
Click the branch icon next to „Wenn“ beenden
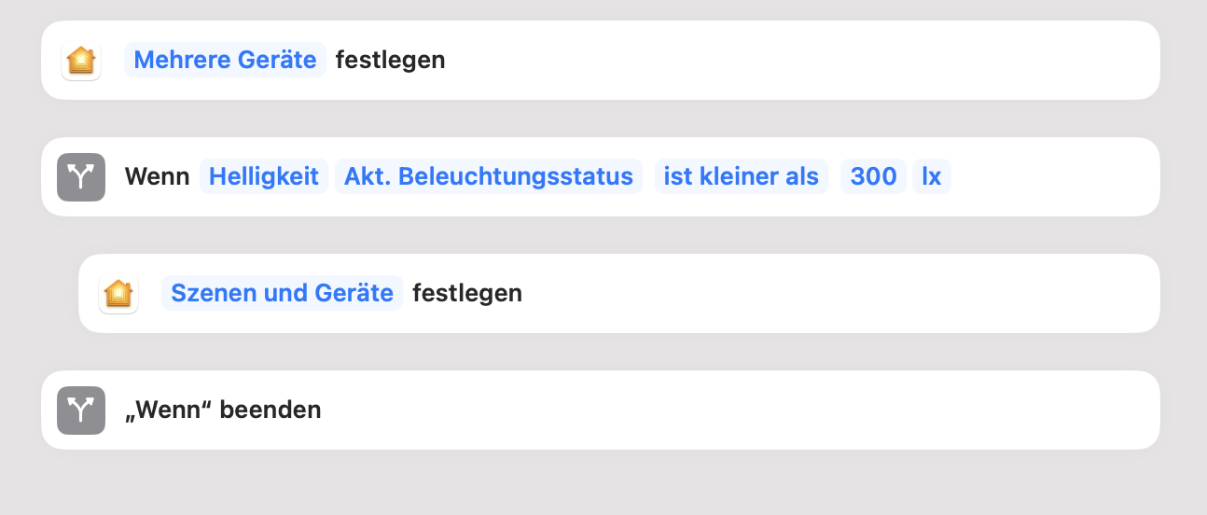[81, 411]
